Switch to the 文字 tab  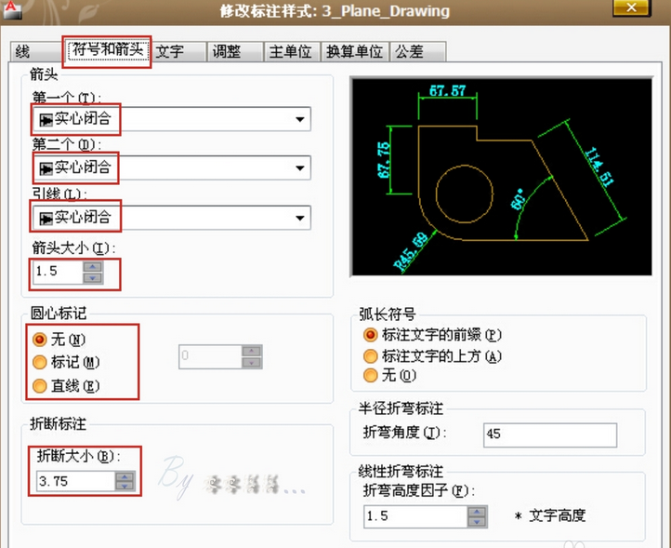[x=169, y=51]
